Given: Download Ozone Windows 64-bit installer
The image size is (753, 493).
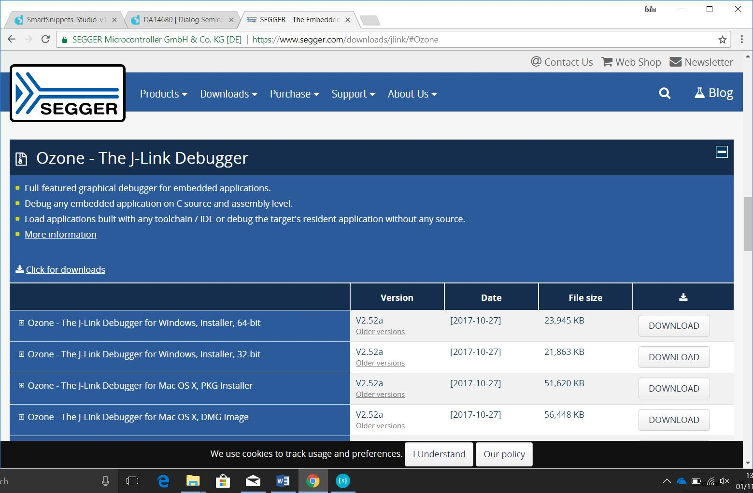Looking at the screenshot, I should 674,325.
